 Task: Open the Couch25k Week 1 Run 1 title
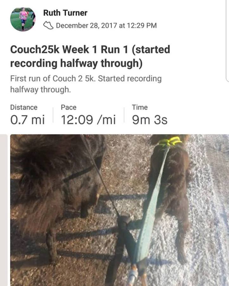[x=90, y=56]
